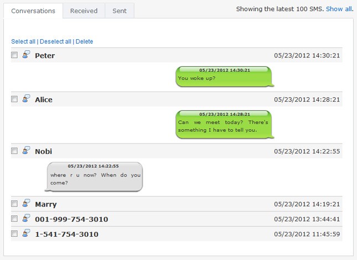The height and width of the screenshot is (260, 357).
Task: Switch to the Received tab
Action: [x=84, y=10]
